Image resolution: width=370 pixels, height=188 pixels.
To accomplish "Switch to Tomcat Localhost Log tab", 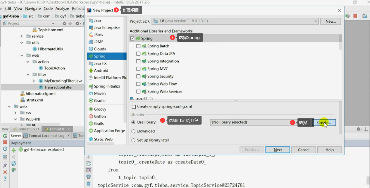I will [x=47, y=136].
